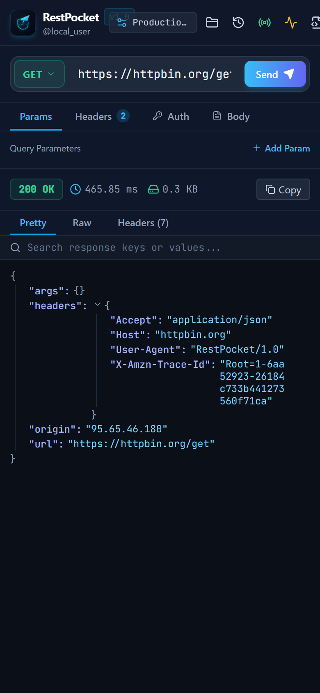Open the Body tab
320x693 pixels.
231,117
